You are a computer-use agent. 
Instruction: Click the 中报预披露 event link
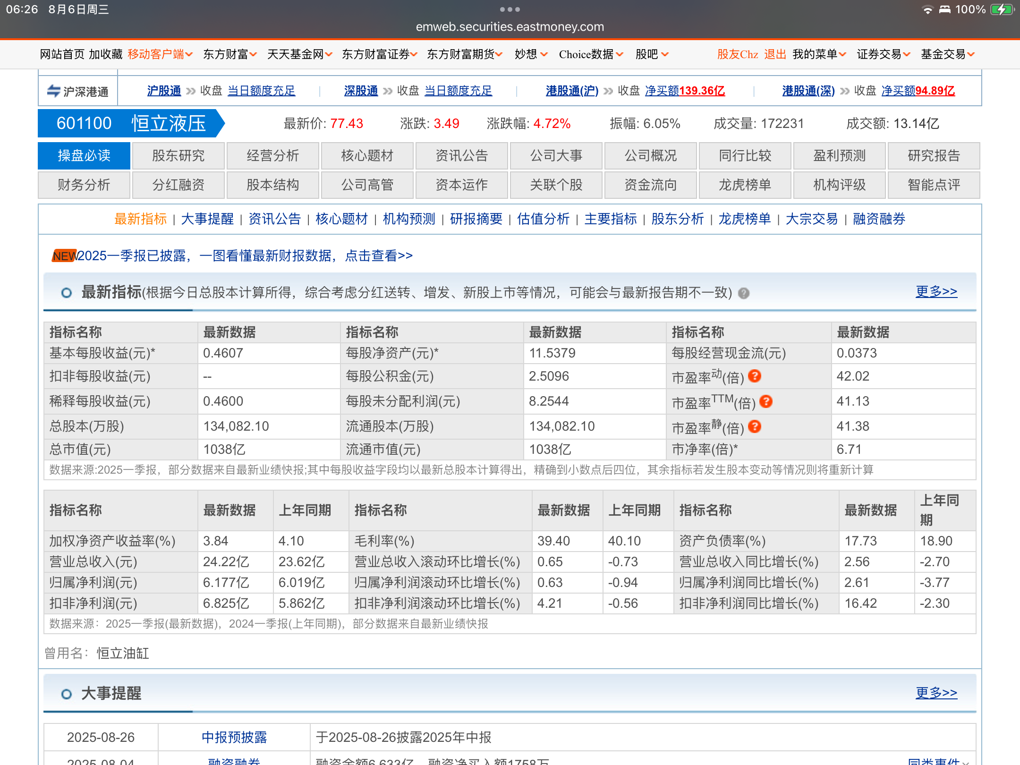pos(234,737)
